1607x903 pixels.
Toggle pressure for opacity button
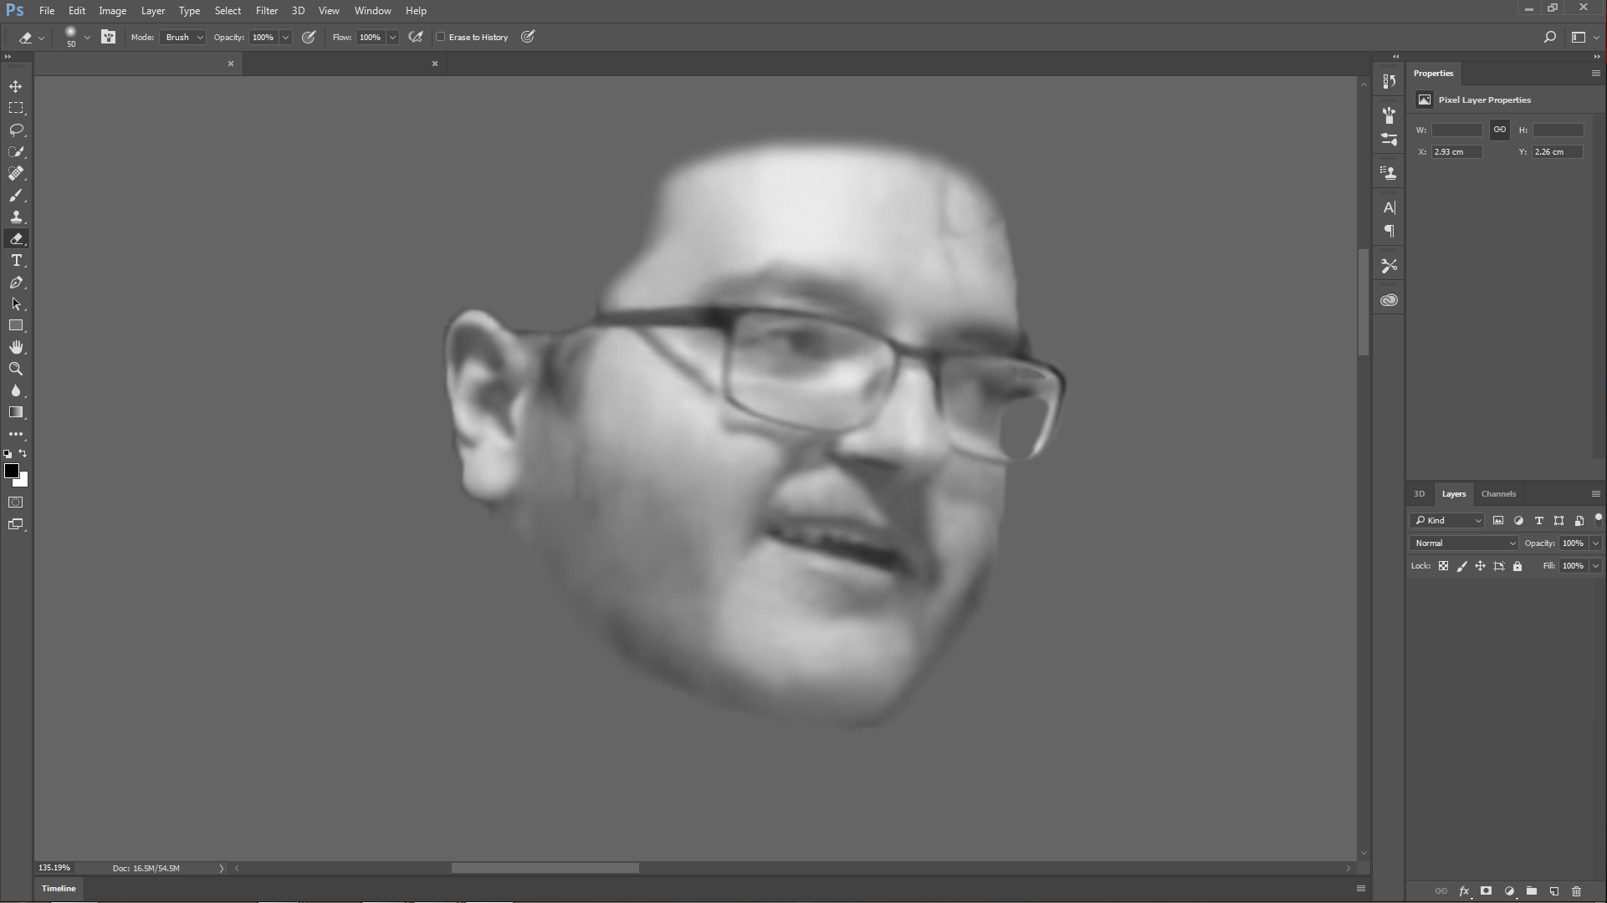pyautogui.click(x=309, y=37)
